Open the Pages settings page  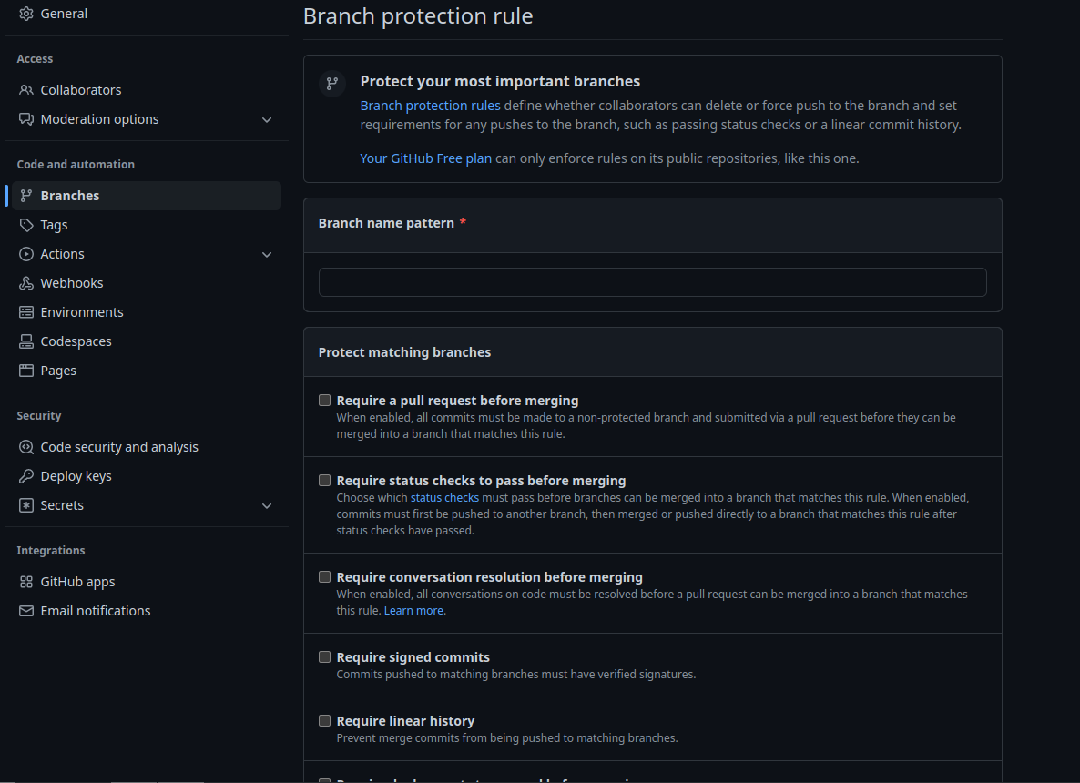(x=58, y=371)
